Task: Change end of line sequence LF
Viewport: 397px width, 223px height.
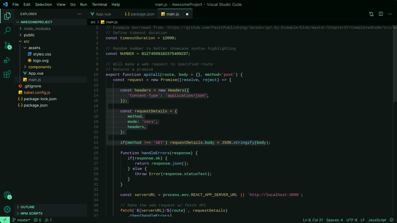Action: tap(362, 220)
